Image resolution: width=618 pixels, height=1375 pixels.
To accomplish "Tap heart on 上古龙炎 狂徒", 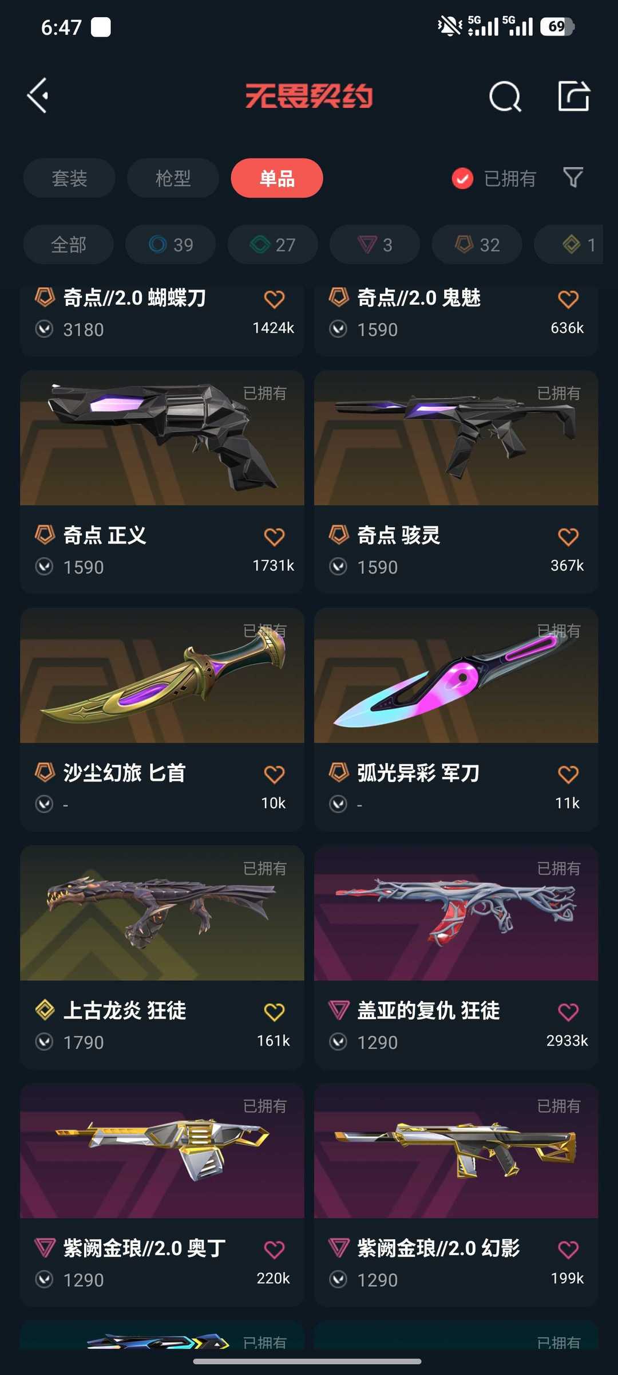I will coord(274,1012).
